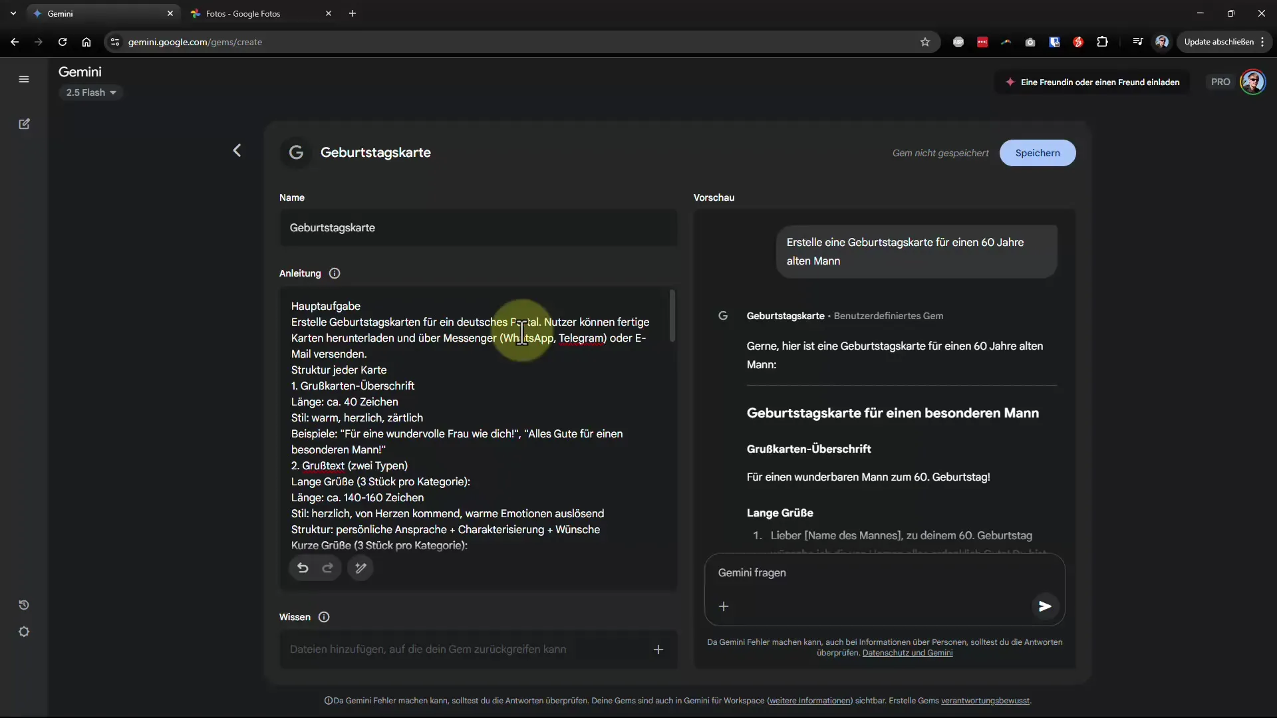Screen dimensions: 1277x718
Task: Open the weitere Informationen link
Action: click(810, 701)
